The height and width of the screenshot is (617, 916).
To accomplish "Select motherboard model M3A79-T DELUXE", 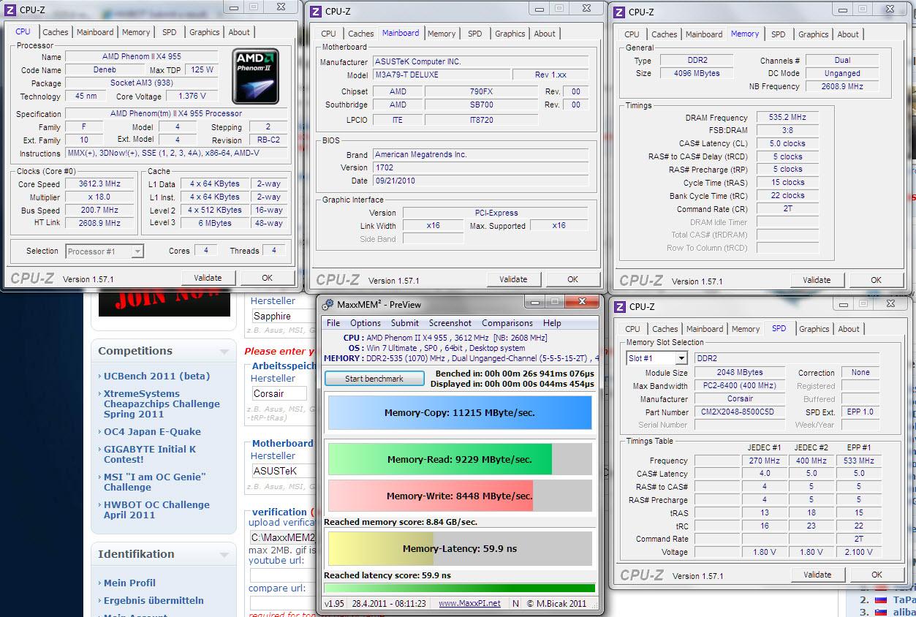I will 440,75.
